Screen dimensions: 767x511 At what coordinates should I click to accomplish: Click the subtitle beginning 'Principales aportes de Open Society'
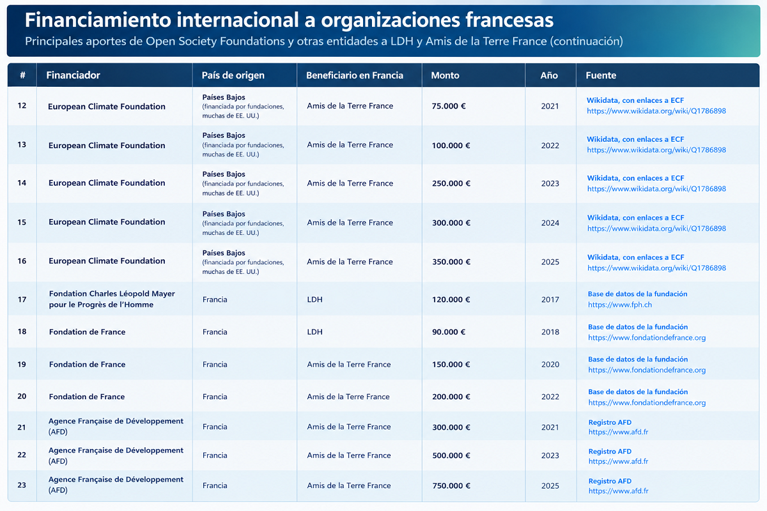tap(323, 42)
